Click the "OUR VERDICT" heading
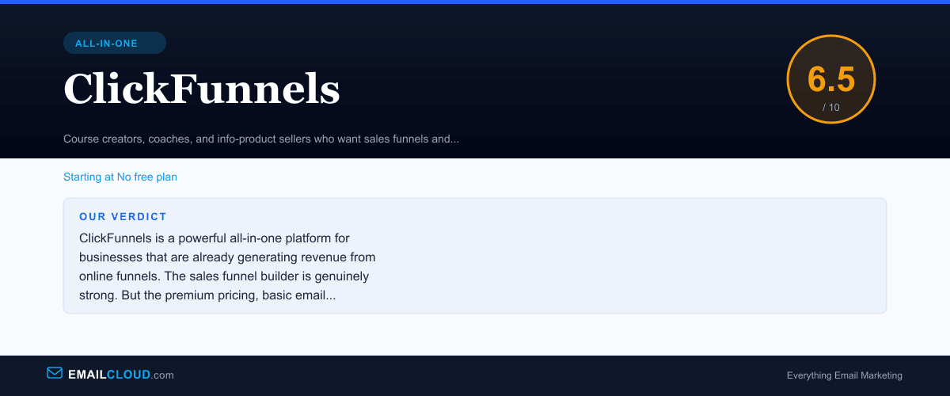Viewport: 950px width, 396px height. pyautogui.click(x=123, y=216)
